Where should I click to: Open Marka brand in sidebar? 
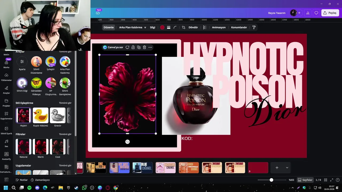6,64
